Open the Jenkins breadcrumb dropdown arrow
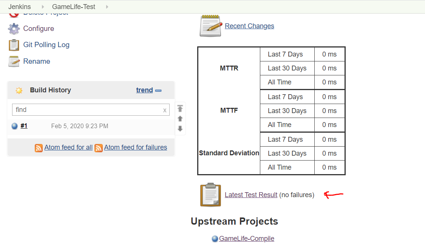Image resolution: width=425 pixels, height=248 pixels. coord(42,7)
